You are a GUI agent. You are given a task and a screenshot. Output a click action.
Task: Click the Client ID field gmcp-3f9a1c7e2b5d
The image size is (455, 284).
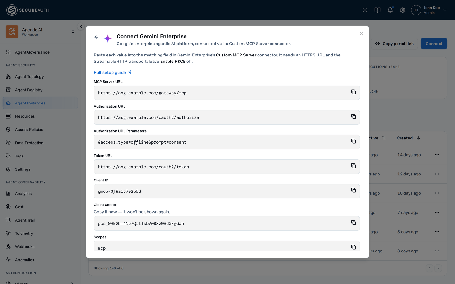pos(227,191)
